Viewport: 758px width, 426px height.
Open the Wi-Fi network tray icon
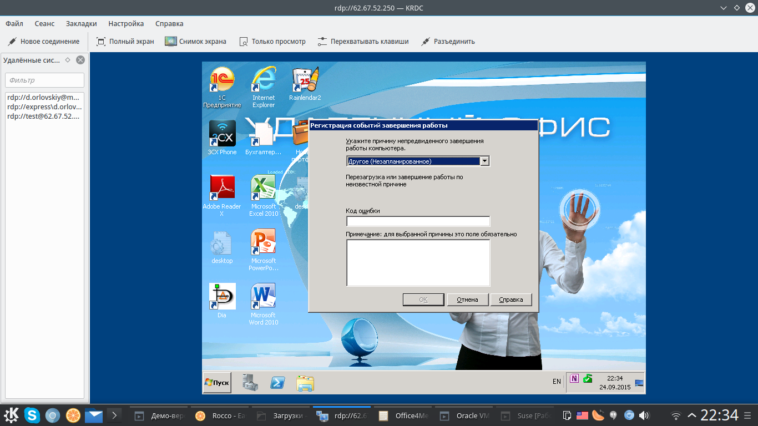[x=676, y=415]
